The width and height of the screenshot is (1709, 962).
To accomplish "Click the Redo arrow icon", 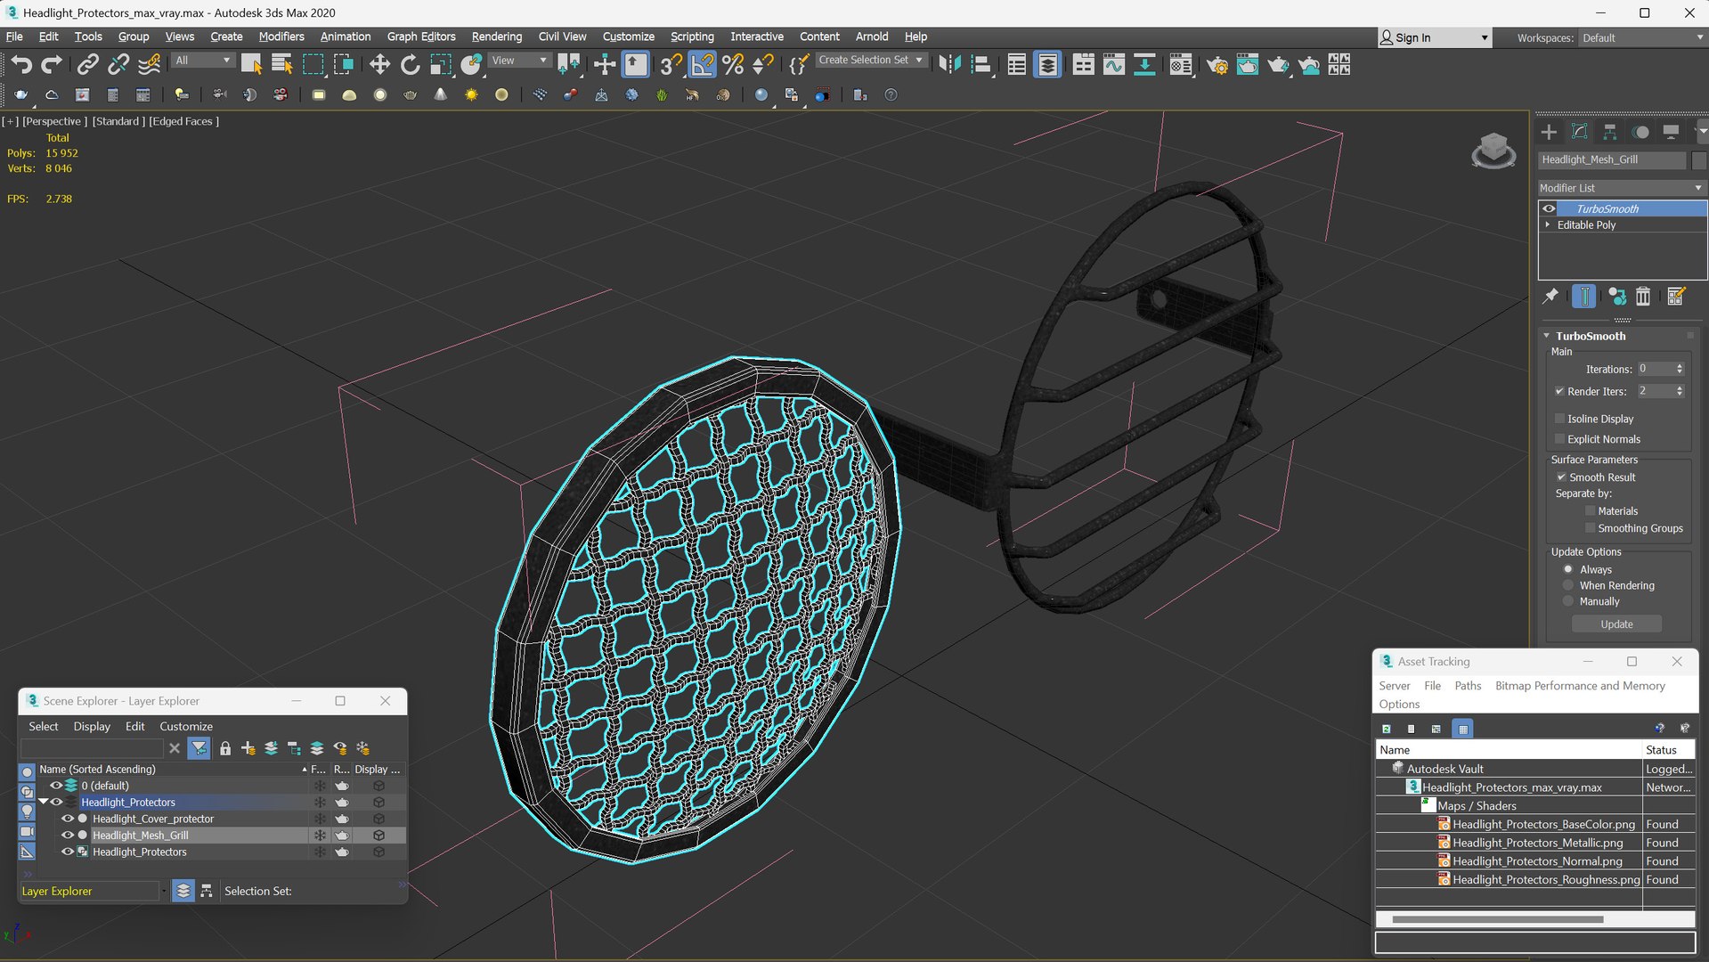I will point(53,64).
